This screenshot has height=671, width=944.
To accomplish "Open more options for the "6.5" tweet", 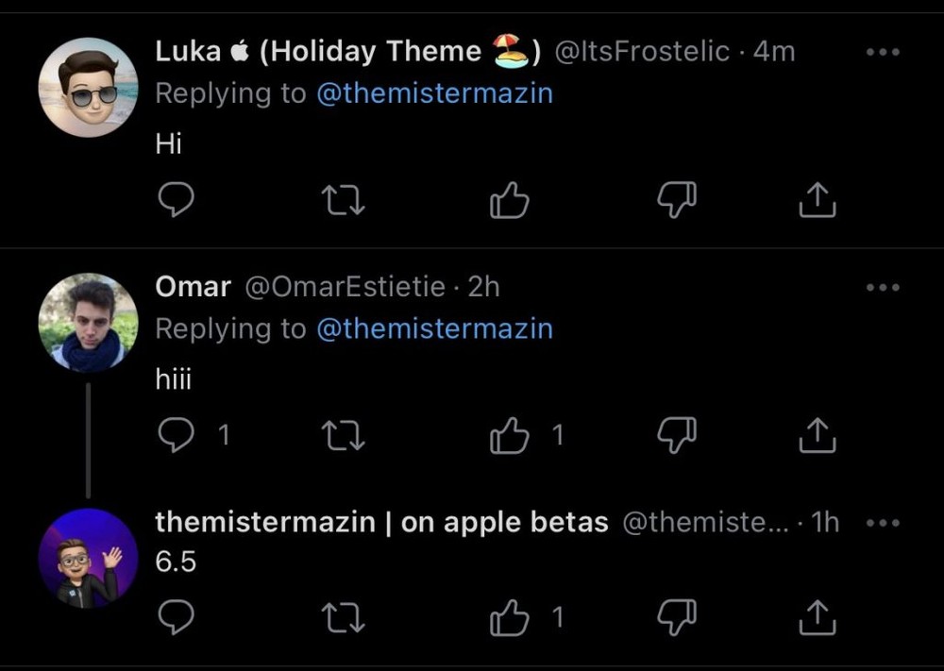I will pos(883,522).
